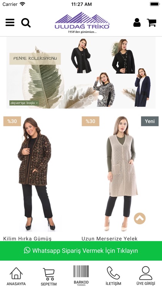Open the hamburger menu
Image resolution: width=162 pixels, height=288 pixels.
[10, 23]
